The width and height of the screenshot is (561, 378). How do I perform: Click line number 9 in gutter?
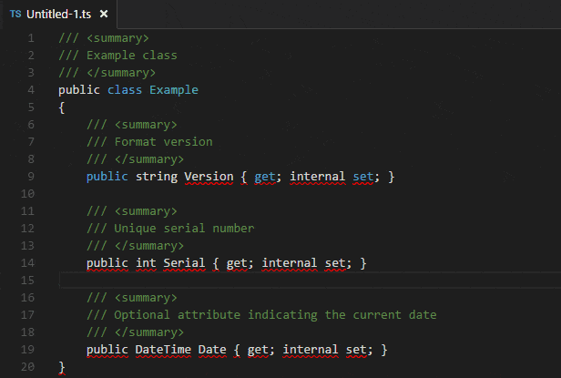click(31, 177)
